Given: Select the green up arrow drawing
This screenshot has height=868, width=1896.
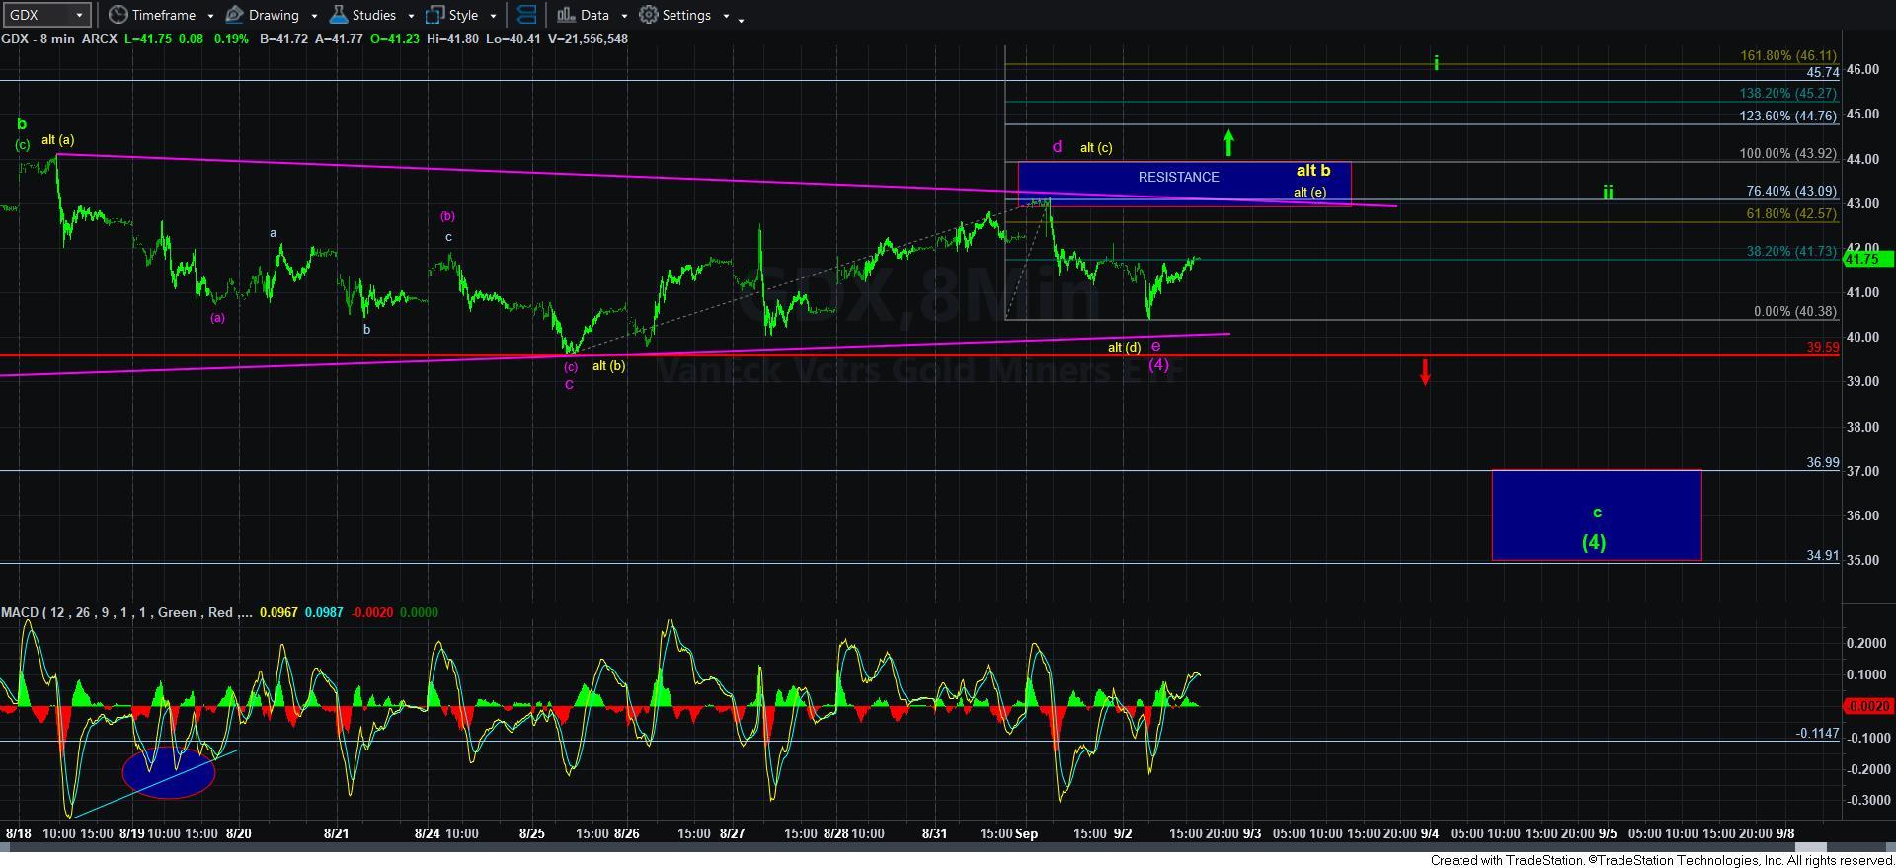Looking at the screenshot, I should (1227, 143).
